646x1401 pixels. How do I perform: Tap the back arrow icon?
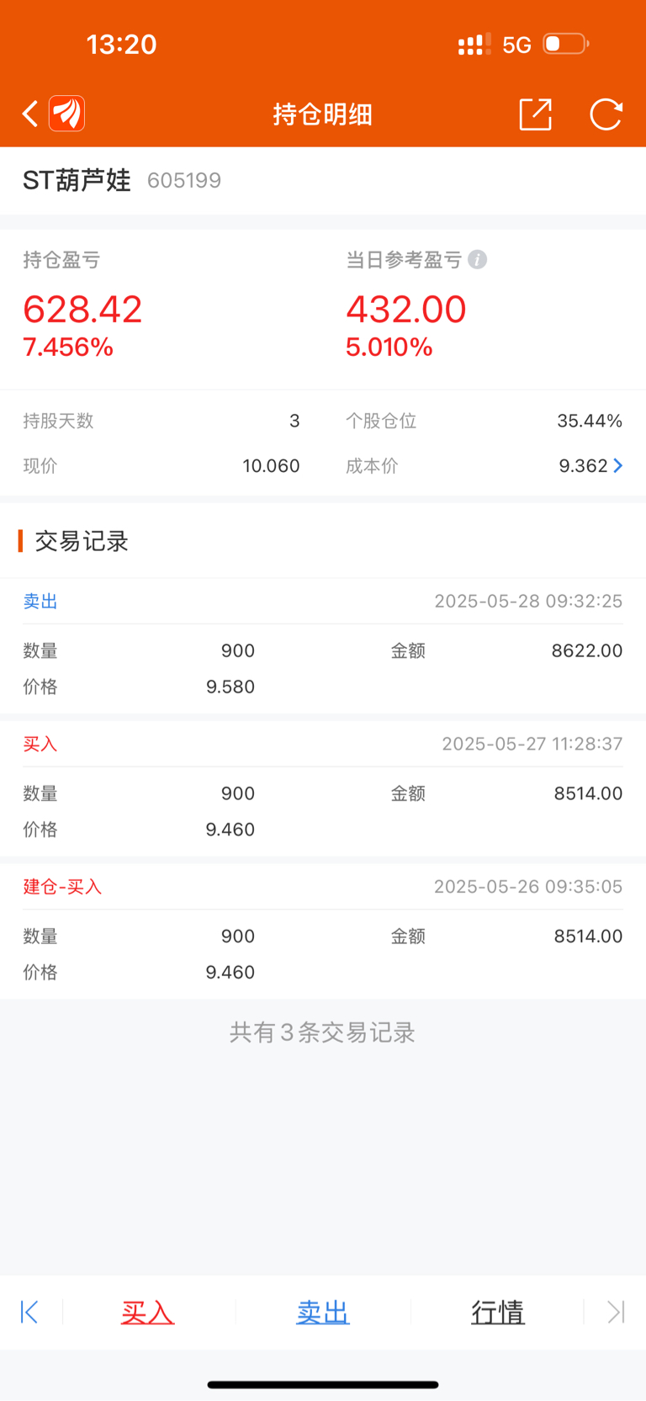[x=30, y=114]
